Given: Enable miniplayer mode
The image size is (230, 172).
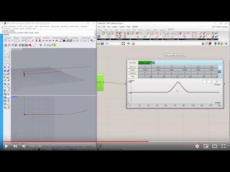Looking at the screenshot, I should [x=206, y=146].
